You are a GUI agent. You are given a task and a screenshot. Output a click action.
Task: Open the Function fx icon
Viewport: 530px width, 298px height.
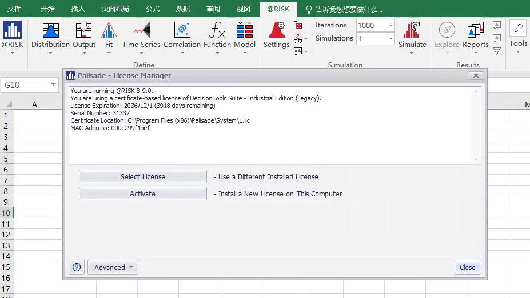[x=217, y=30]
